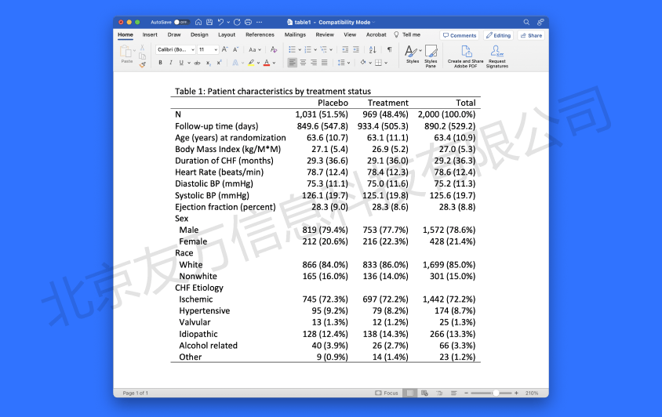Click the Shading paint bucket icon
This screenshot has height=417, width=662.
point(362,63)
